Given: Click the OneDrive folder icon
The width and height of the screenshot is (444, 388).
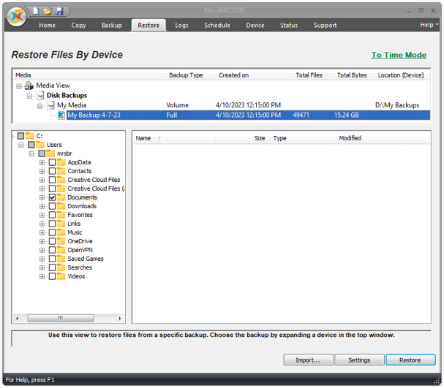Looking at the screenshot, I should coord(61,241).
